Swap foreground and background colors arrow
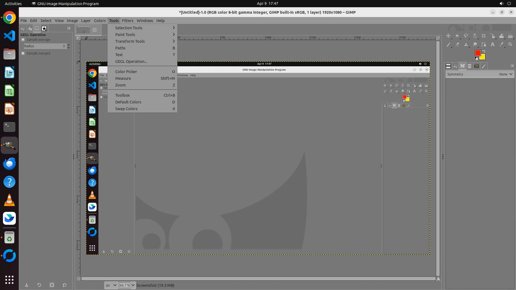The image size is (516, 290). coord(484,51)
